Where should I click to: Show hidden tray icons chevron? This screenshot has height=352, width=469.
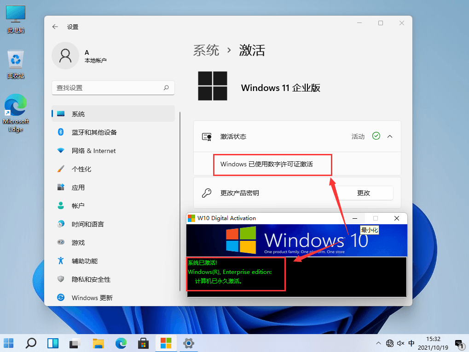click(378, 343)
